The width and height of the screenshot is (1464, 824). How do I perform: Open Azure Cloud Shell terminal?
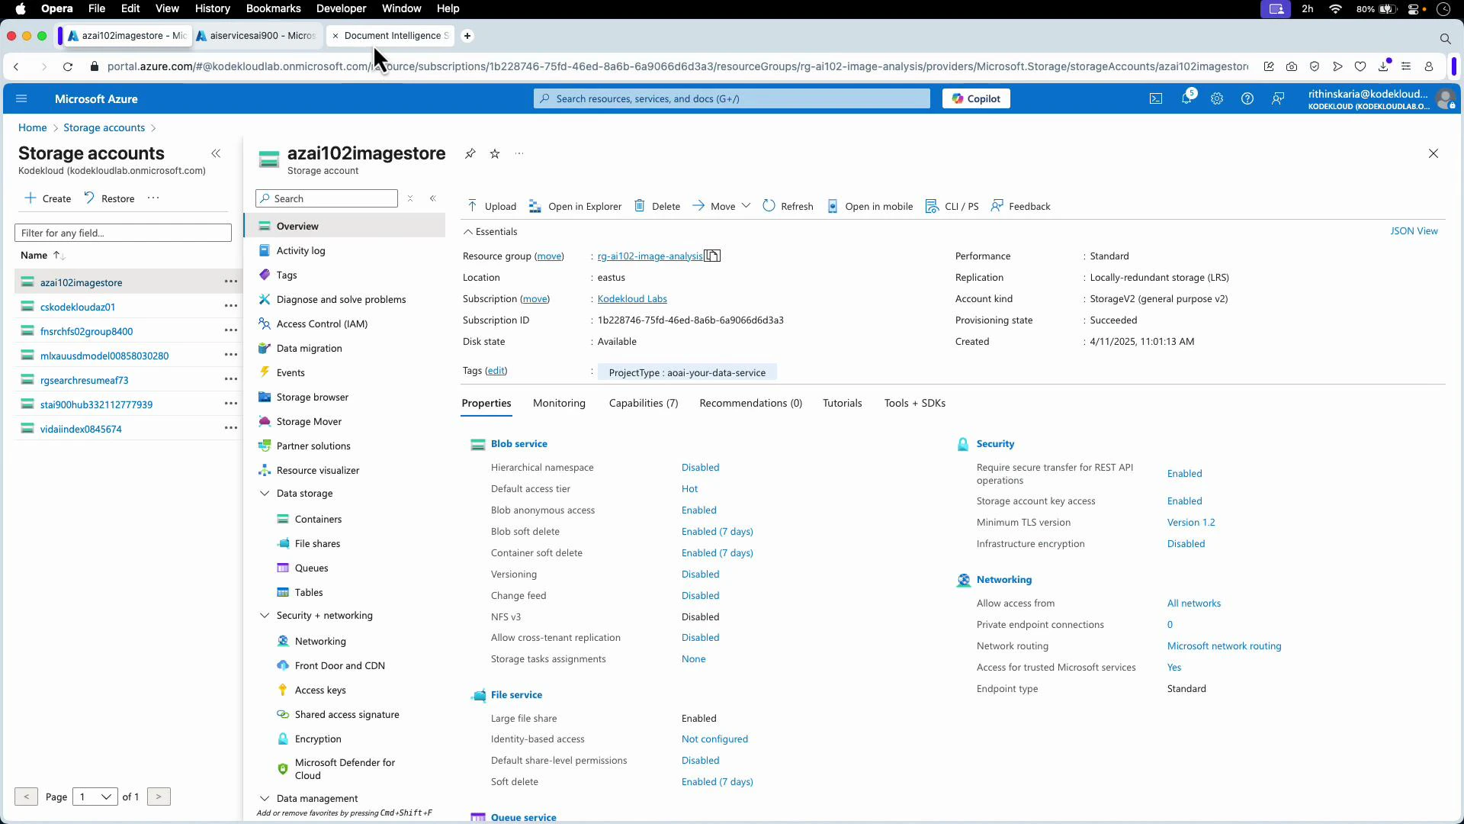pos(1156,98)
